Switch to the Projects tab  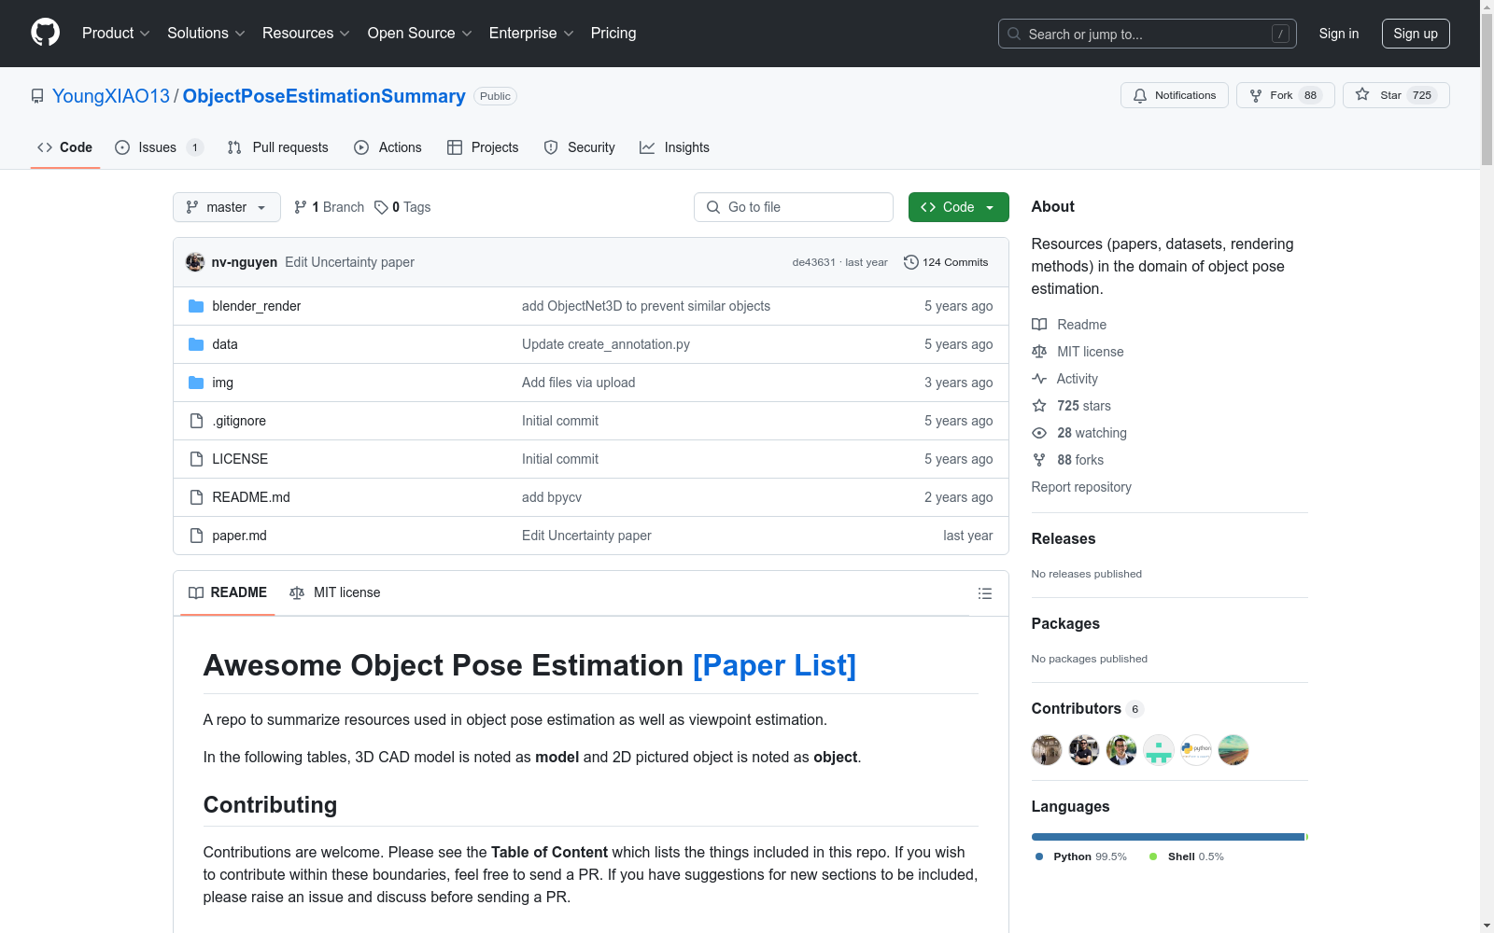click(483, 147)
